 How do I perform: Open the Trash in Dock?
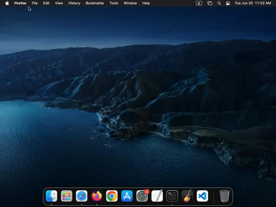[x=224, y=196]
